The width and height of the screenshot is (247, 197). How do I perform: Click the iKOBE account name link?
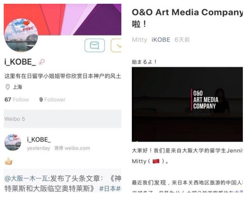[161, 40]
